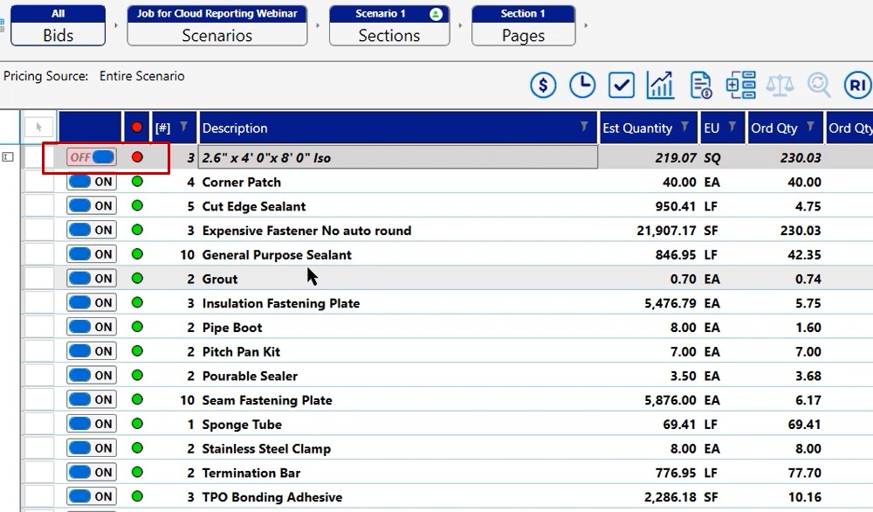Image resolution: width=873 pixels, height=512 pixels.
Task: Open the EU column filter dropdown
Action: click(733, 128)
